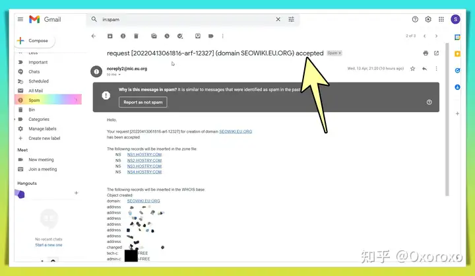
Task: Open the NS1.HOSTRY.COM link
Action: 144,155
